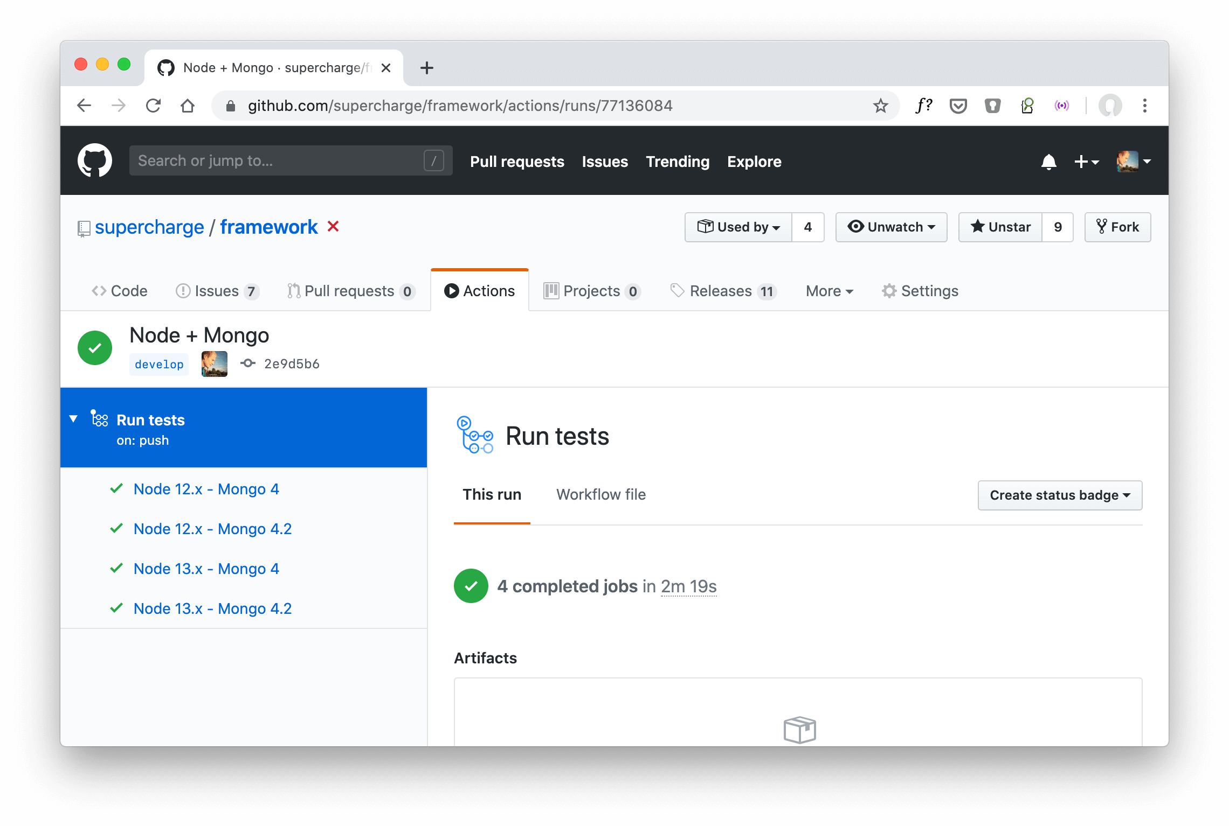Click the 2m 19s duration link

click(688, 586)
